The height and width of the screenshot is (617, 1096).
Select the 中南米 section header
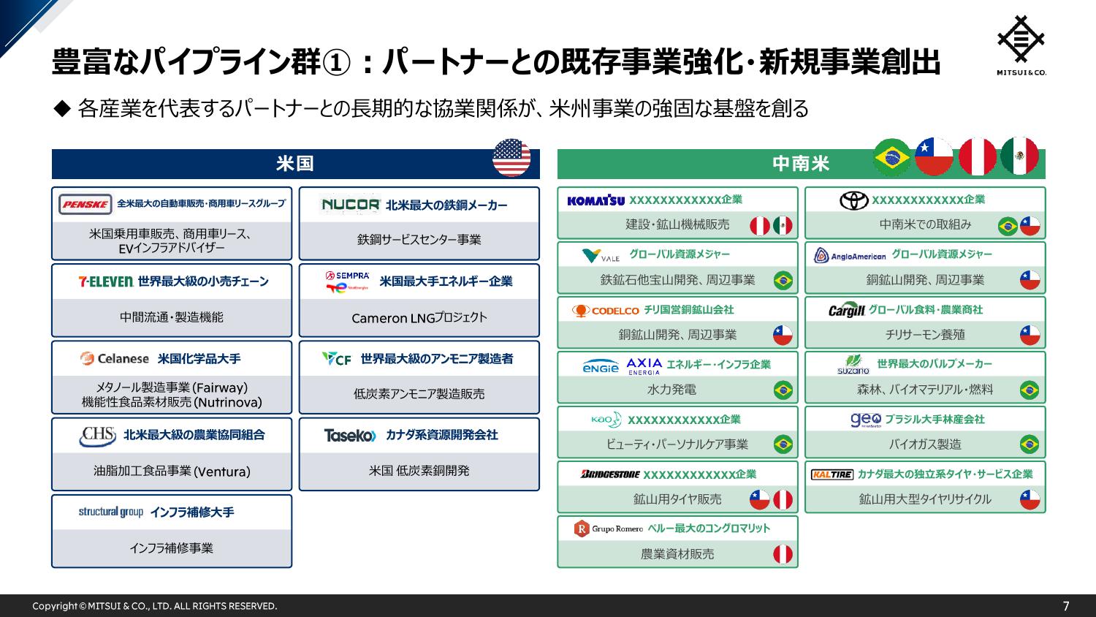tap(801, 164)
